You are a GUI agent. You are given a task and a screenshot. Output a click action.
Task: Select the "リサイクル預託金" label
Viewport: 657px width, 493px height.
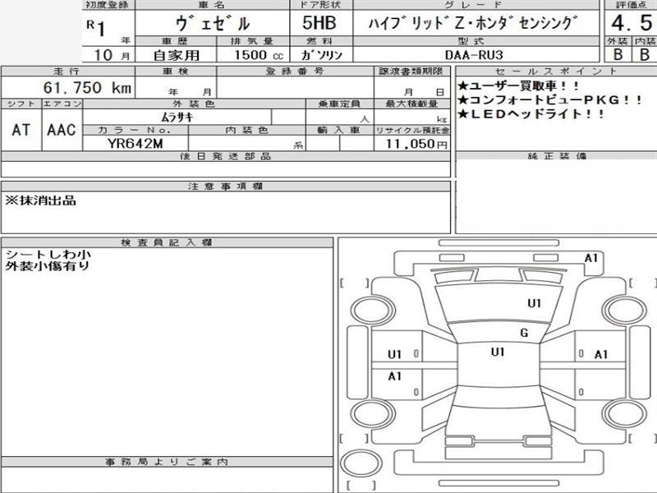[x=412, y=131]
